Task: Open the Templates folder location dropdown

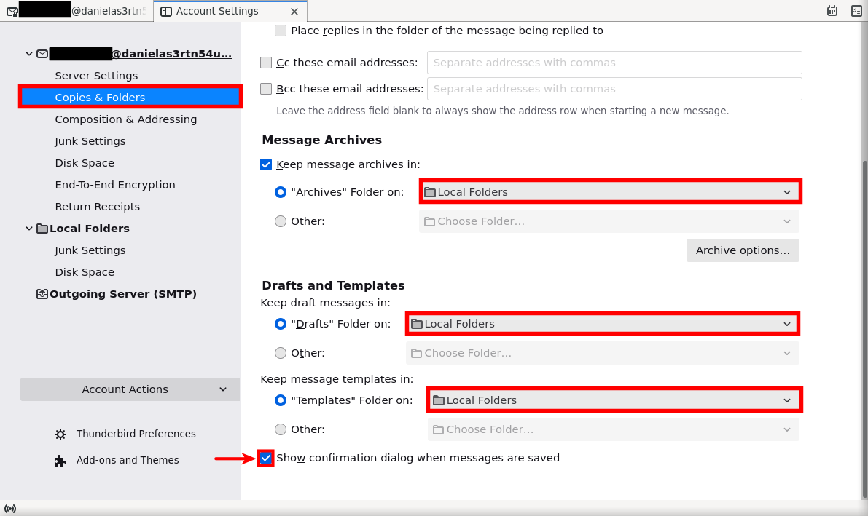Action: pos(614,400)
